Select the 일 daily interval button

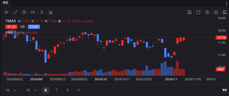[x=46, y=90]
